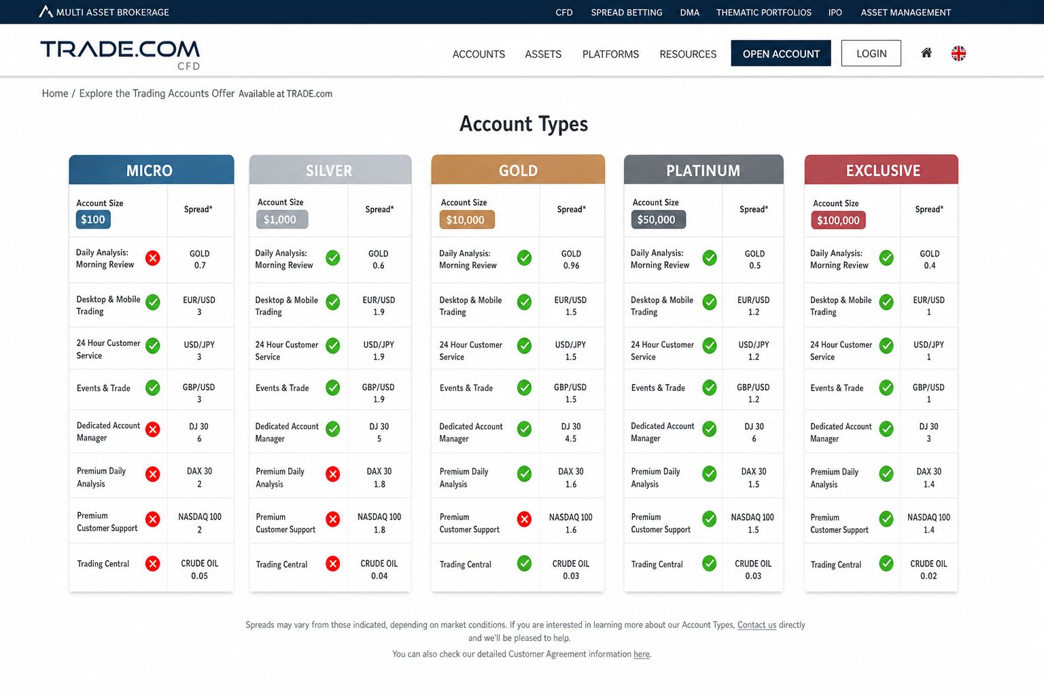This screenshot has height=696, width=1044.
Task: Open the CFD top menu item
Action: (x=564, y=12)
